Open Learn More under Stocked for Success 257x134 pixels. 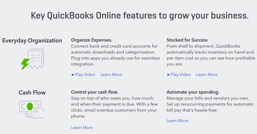[207, 74]
